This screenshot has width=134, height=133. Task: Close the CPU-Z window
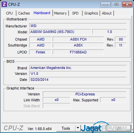[x=127, y=4]
